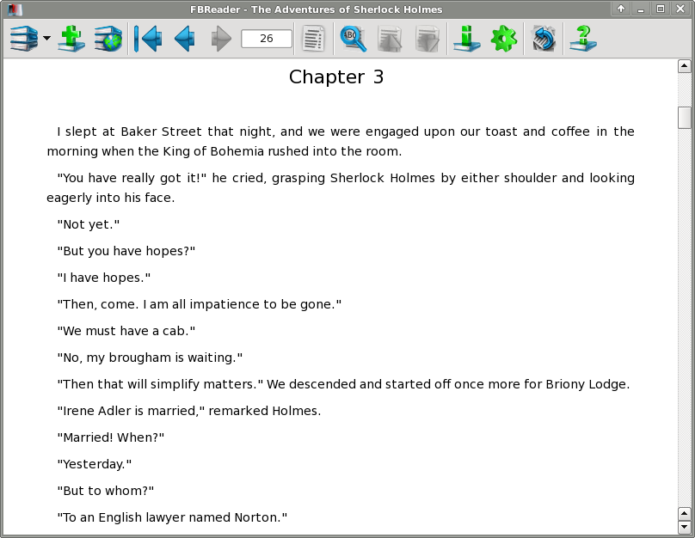Click the line "I have hopes."
Image resolution: width=695 pixels, height=538 pixels.
pyautogui.click(x=104, y=278)
